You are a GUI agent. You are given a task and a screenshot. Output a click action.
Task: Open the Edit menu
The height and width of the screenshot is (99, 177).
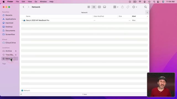point(23,2)
